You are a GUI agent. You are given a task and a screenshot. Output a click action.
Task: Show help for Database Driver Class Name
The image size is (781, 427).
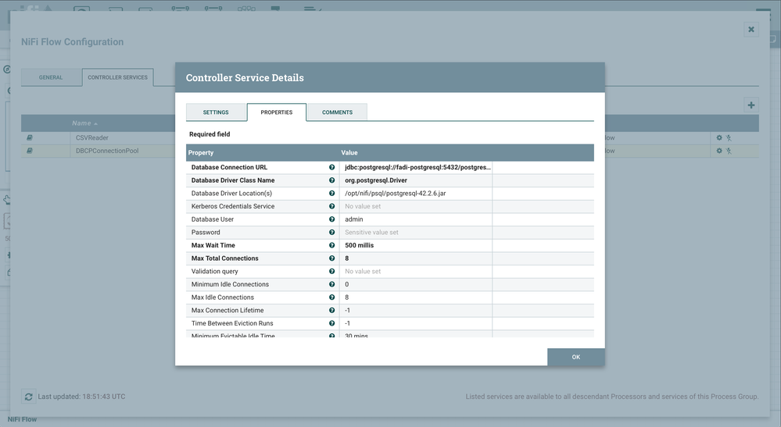(331, 180)
